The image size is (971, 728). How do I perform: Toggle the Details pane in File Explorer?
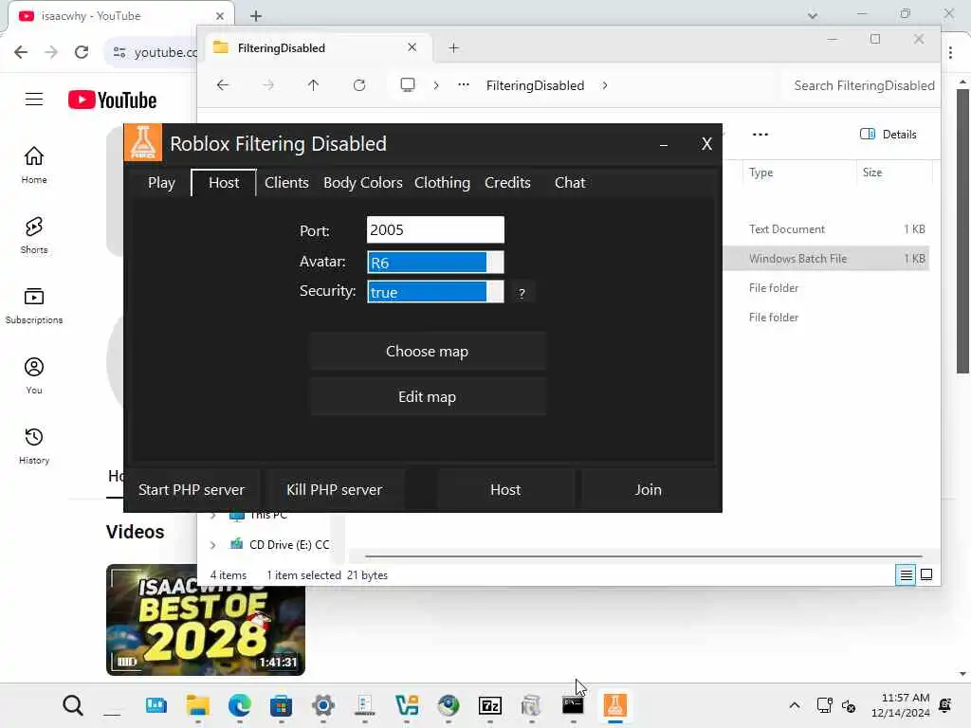(x=889, y=135)
